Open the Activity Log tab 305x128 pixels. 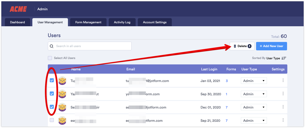122,22
